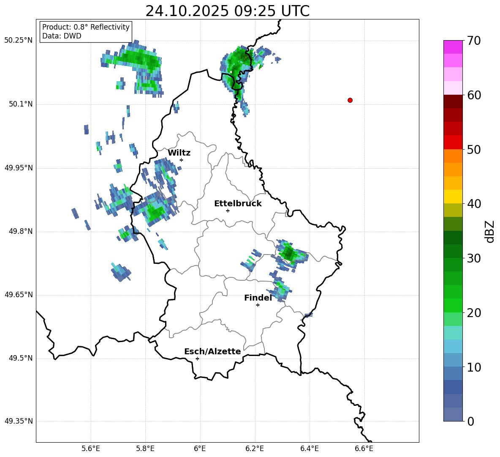Click the red station marker dot
Screen dimensions: 500x457
pos(350,100)
